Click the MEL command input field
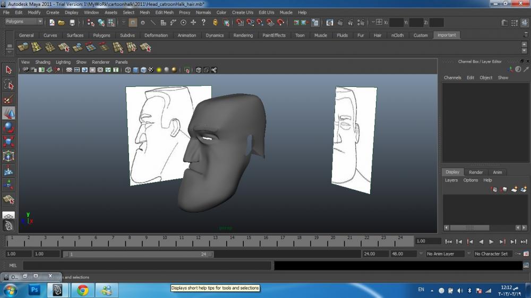This screenshot has height=298, width=531. 147,266
